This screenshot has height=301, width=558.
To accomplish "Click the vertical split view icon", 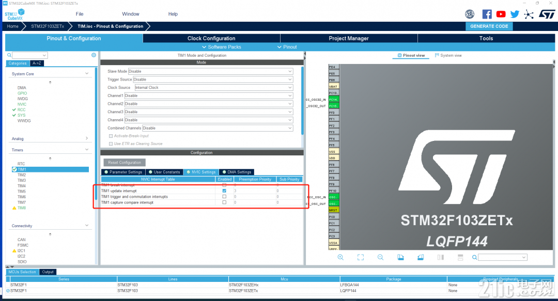I will tap(441, 257).
